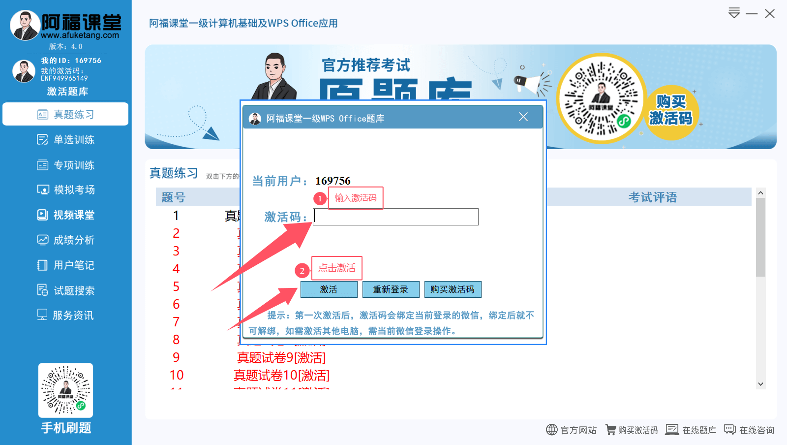Image resolution: width=787 pixels, height=445 pixels.
Task: Open 用户笔记 notes panel
Action: [x=65, y=265]
